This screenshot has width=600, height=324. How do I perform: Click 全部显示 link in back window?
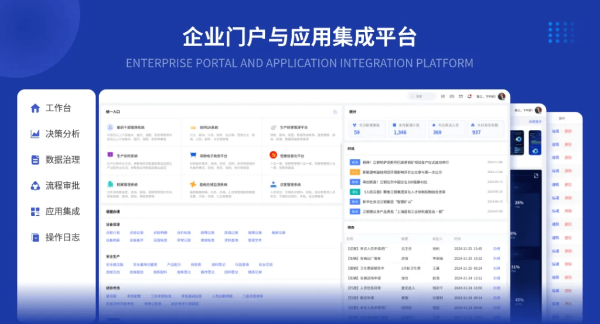[x=535, y=122]
